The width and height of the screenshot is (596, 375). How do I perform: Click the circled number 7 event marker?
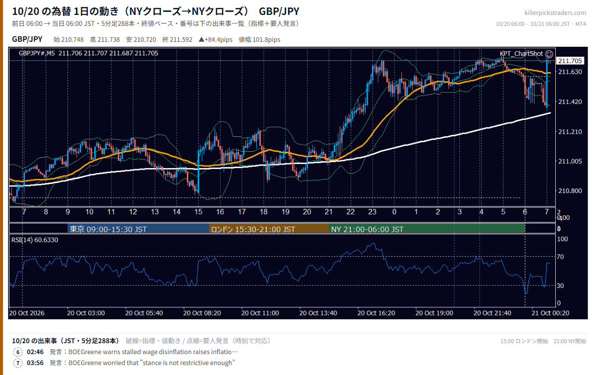click(18, 363)
